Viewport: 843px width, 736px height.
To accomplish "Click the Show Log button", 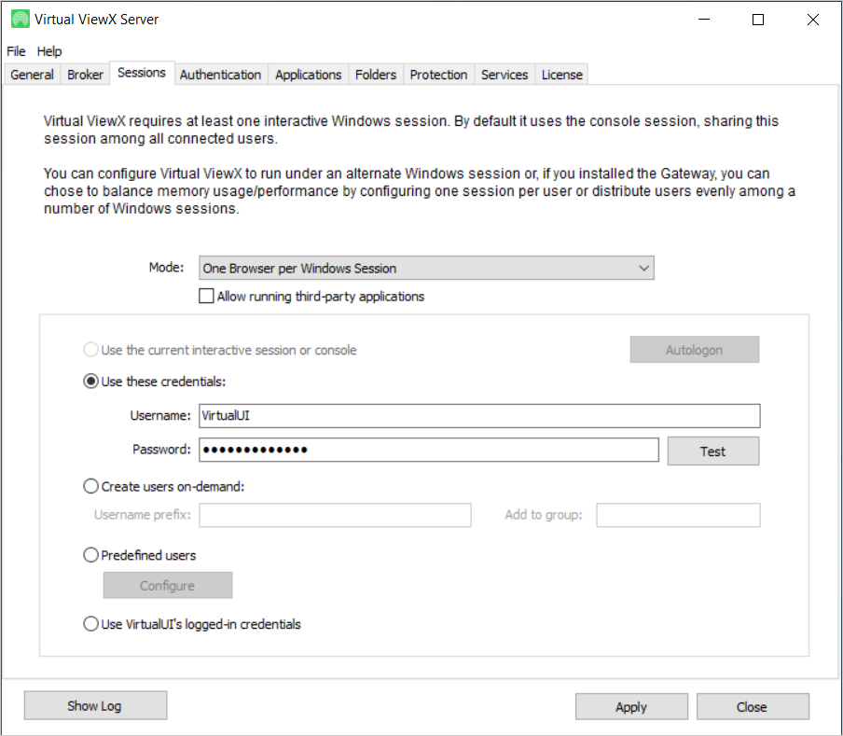I will tap(94, 706).
